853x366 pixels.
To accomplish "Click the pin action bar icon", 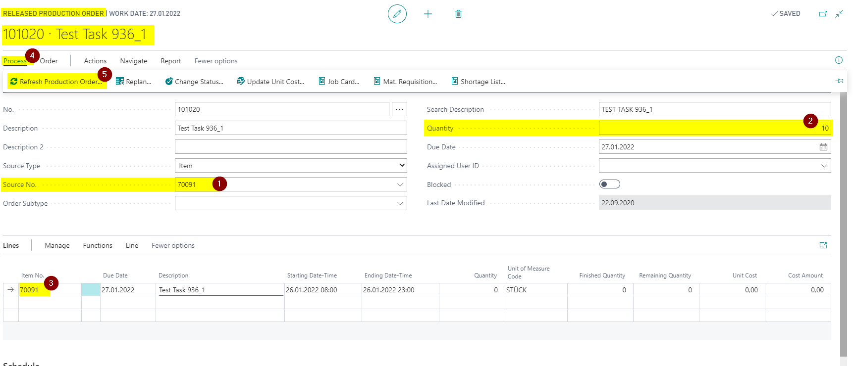I will tap(839, 81).
